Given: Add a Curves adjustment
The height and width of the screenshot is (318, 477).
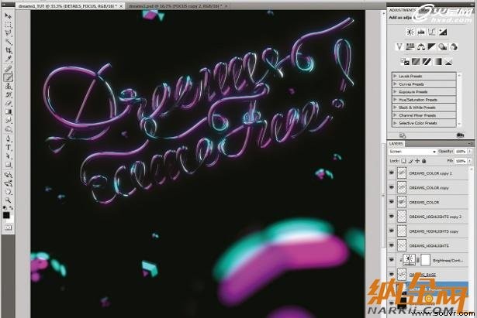Looking at the screenshot, I should click(x=432, y=32).
